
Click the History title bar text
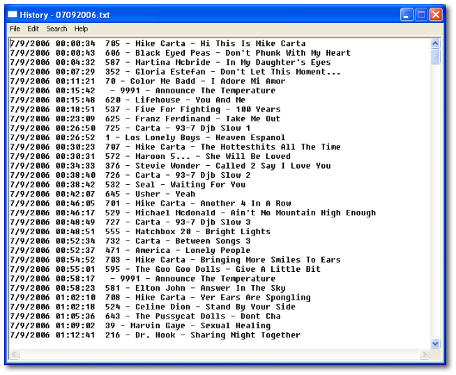pyautogui.click(x=65, y=15)
